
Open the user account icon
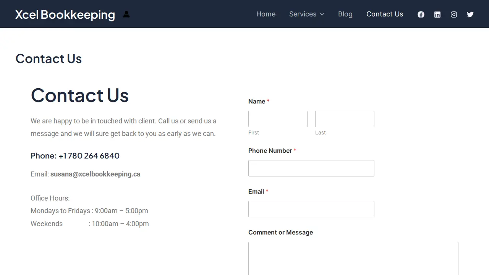point(126,14)
